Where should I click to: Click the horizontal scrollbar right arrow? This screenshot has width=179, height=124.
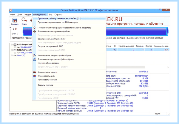tap(168, 67)
